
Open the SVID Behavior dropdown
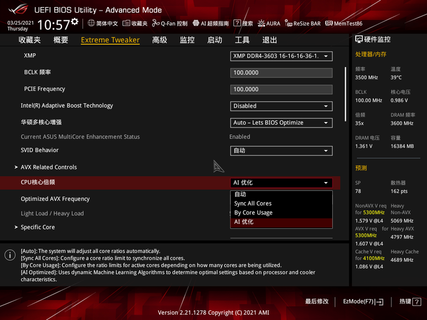[281, 151]
